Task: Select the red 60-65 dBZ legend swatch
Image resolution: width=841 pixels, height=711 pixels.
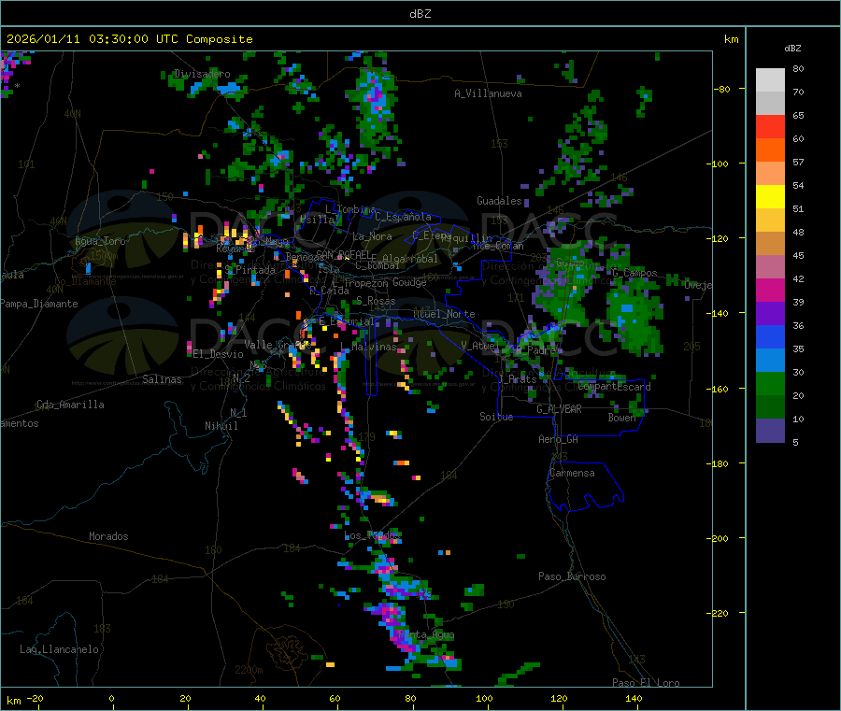Action: pos(770,126)
